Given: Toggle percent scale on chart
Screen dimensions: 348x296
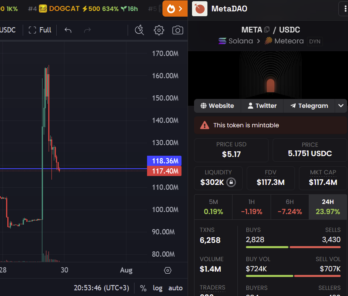Looking at the screenshot, I should 143,288.
